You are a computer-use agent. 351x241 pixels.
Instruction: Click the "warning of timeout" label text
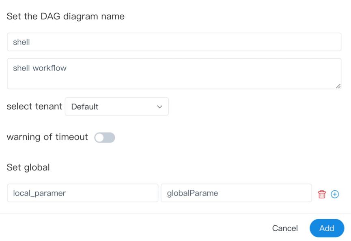coord(47,137)
